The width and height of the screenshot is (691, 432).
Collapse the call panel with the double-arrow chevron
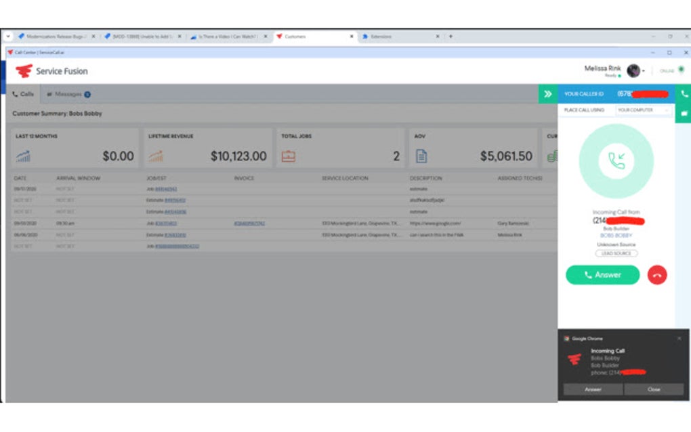[x=549, y=94]
